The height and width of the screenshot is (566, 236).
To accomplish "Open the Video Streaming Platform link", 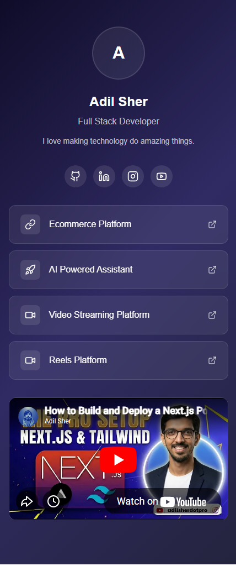I will 119,315.
